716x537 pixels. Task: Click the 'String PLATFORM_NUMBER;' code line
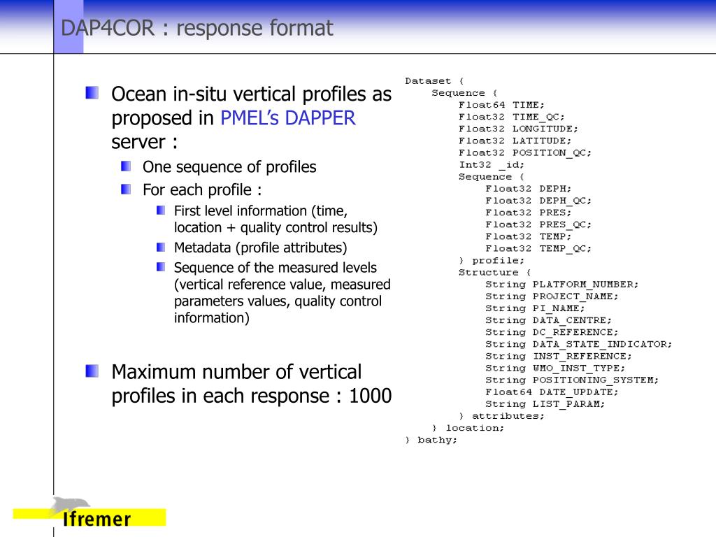(x=561, y=285)
